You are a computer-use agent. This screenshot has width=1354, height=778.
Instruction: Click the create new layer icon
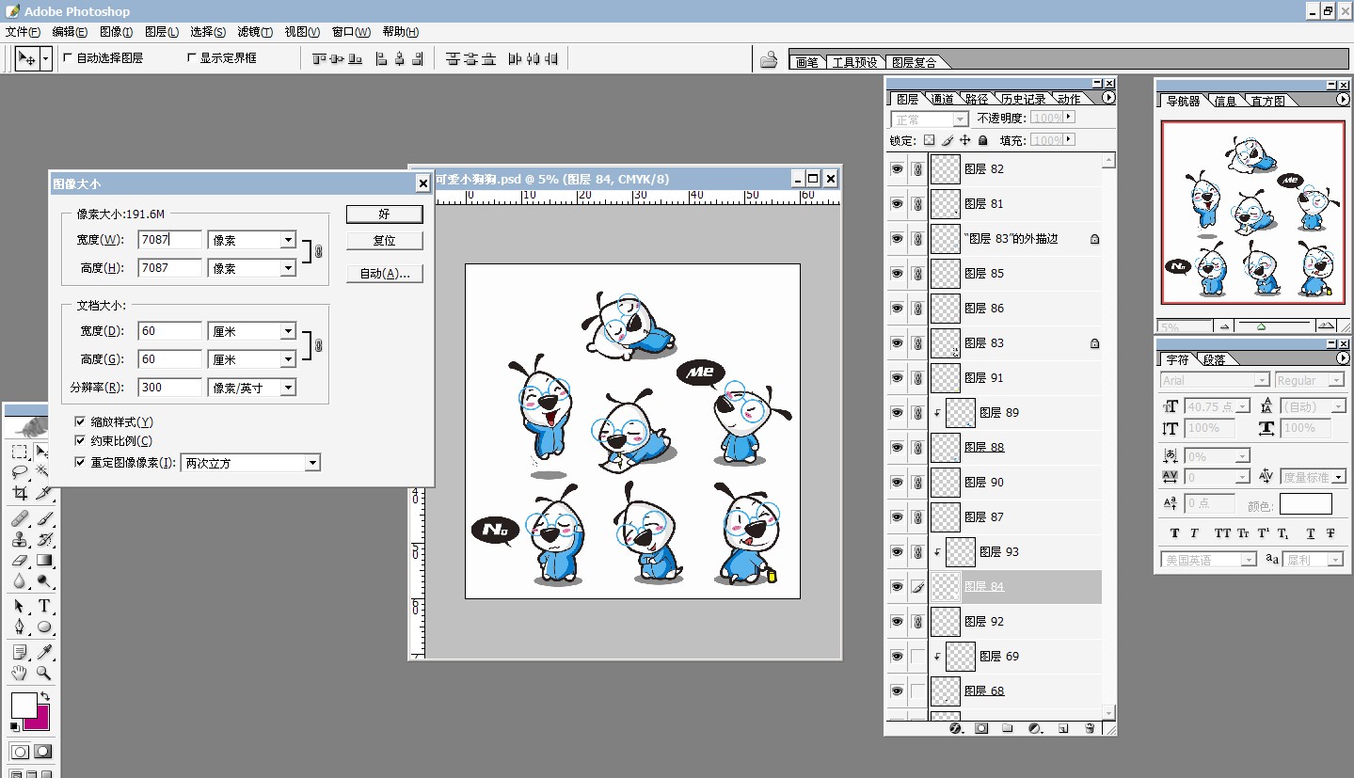pyautogui.click(x=1063, y=728)
